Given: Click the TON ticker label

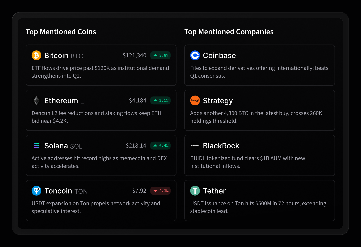Looking at the screenshot, I should click(81, 191).
